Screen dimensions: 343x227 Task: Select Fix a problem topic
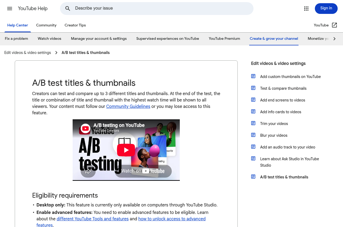pos(16,39)
